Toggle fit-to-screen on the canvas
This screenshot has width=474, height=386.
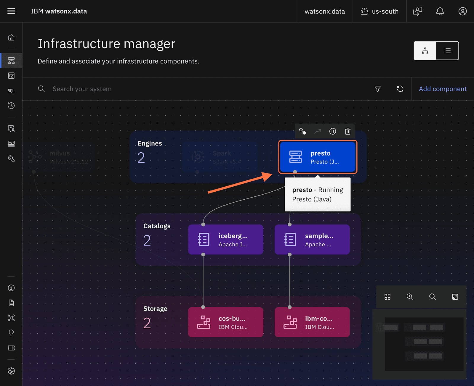(x=455, y=297)
